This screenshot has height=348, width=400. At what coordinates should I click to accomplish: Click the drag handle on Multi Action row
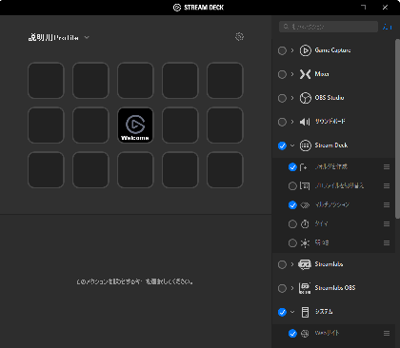(x=387, y=205)
